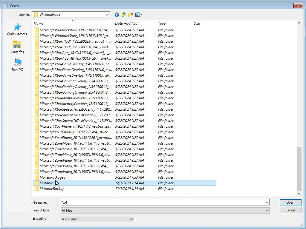Sort by Type column header
Viewport: 306px width, 229px height.
coord(174,23)
